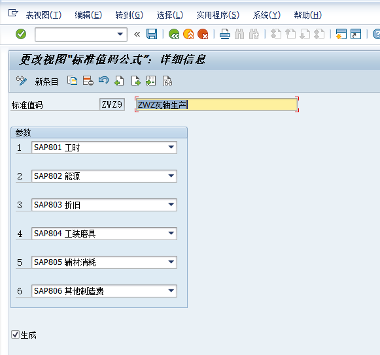Click the Find binoculars icon
Screen dimensions: 380x355
(239, 34)
